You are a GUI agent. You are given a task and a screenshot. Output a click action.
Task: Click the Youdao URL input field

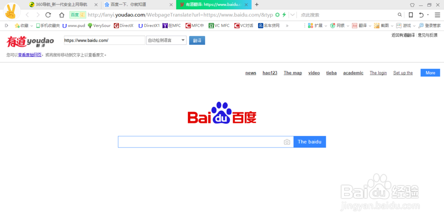pyautogui.click(x=104, y=40)
